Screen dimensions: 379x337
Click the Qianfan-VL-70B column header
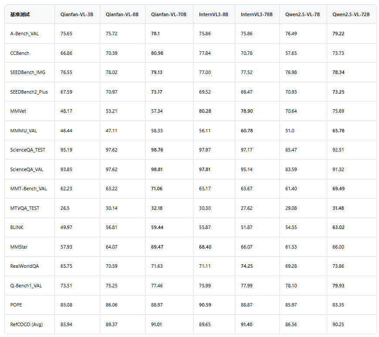(x=169, y=14)
